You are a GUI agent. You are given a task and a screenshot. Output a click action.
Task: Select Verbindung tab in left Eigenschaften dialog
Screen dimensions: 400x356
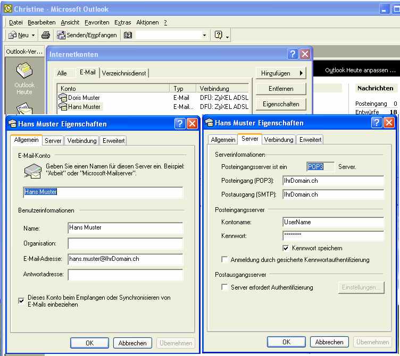tap(82, 141)
